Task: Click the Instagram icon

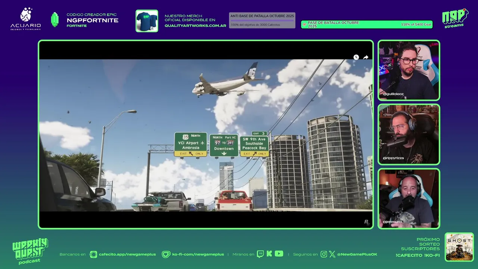Action: (324, 254)
